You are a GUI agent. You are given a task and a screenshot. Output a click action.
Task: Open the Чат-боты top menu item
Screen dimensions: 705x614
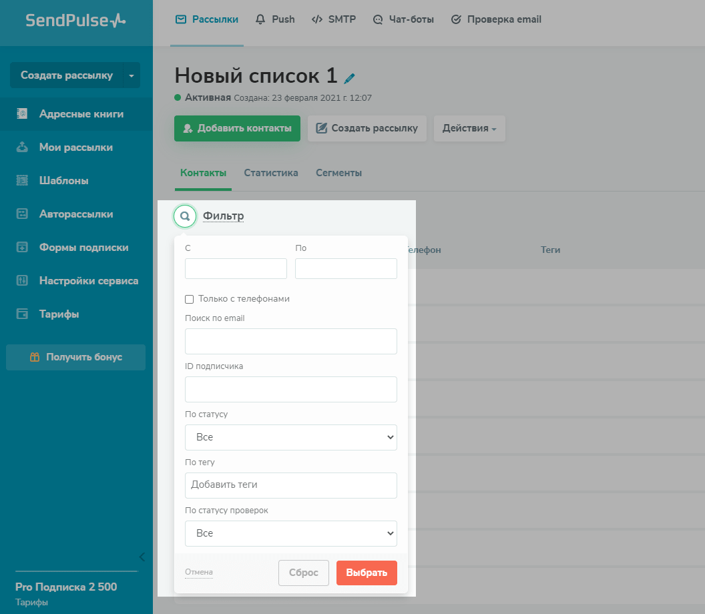click(403, 19)
